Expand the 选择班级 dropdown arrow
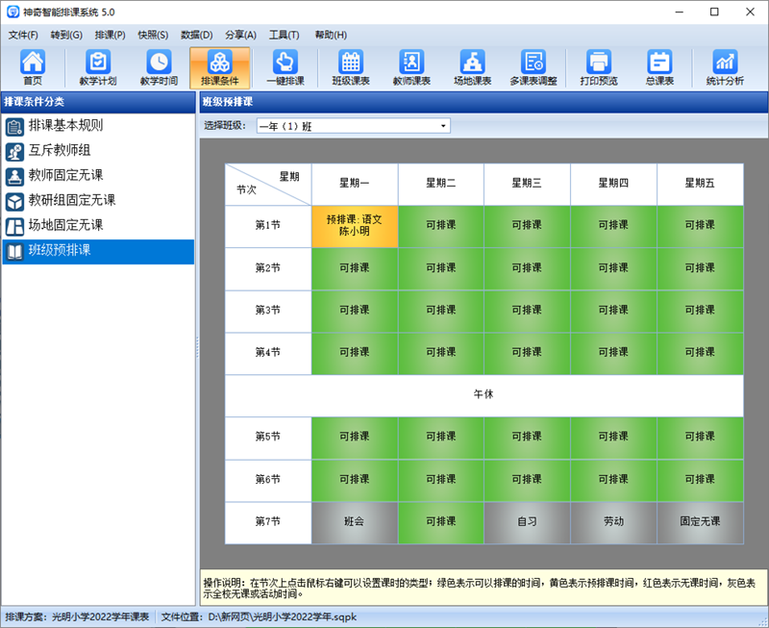The height and width of the screenshot is (628, 769). [443, 126]
